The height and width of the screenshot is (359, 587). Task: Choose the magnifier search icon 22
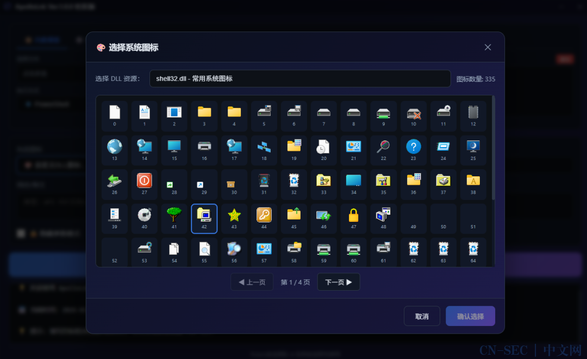[383, 150]
